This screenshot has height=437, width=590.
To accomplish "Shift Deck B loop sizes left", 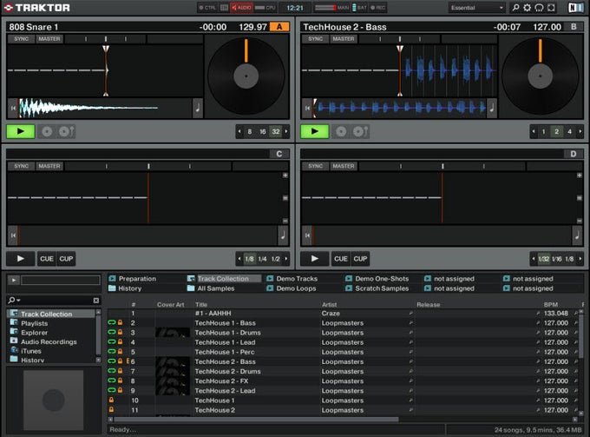I will (x=534, y=131).
